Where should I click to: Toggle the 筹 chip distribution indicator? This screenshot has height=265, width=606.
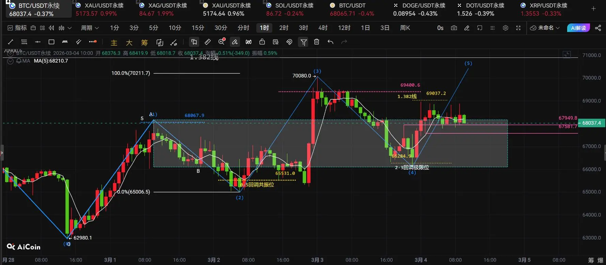pos(144,43)
